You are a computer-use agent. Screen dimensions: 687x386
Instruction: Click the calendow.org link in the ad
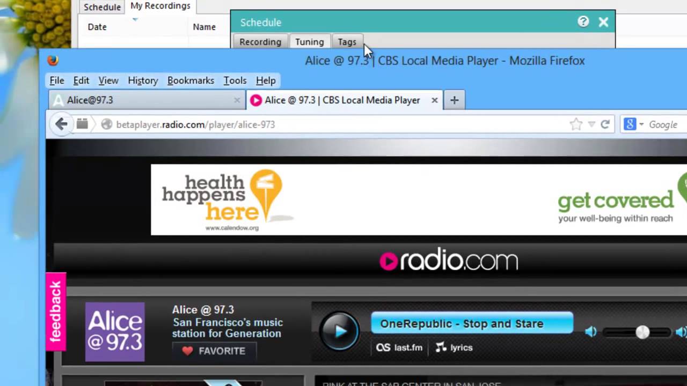coord(232,228)
